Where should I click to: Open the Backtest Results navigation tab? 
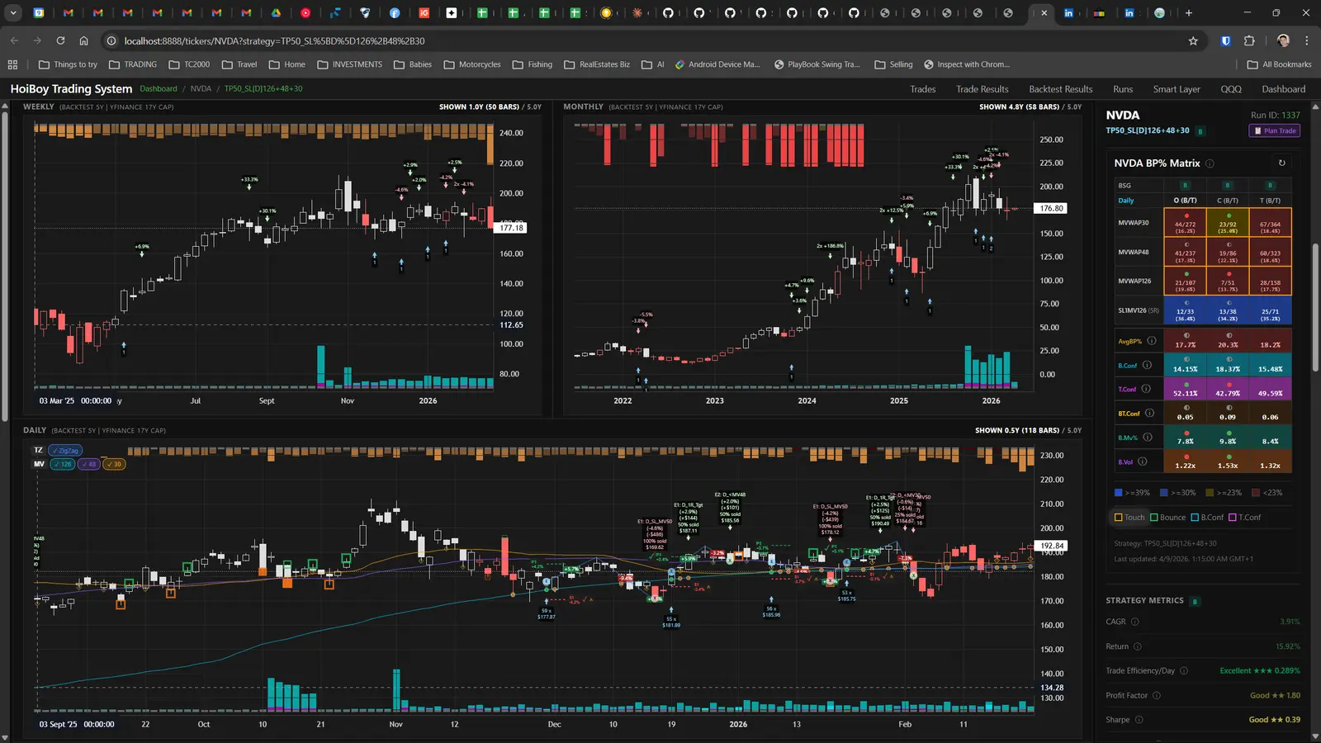[1061, 89]
